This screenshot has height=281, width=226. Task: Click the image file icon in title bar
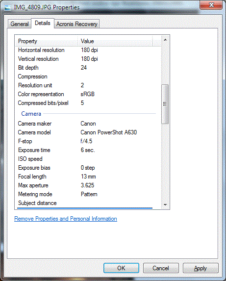(x=7, y=7)
